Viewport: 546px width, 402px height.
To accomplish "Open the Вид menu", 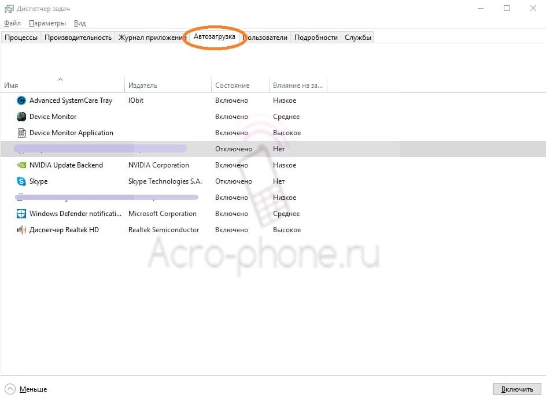I will [80, 23].
